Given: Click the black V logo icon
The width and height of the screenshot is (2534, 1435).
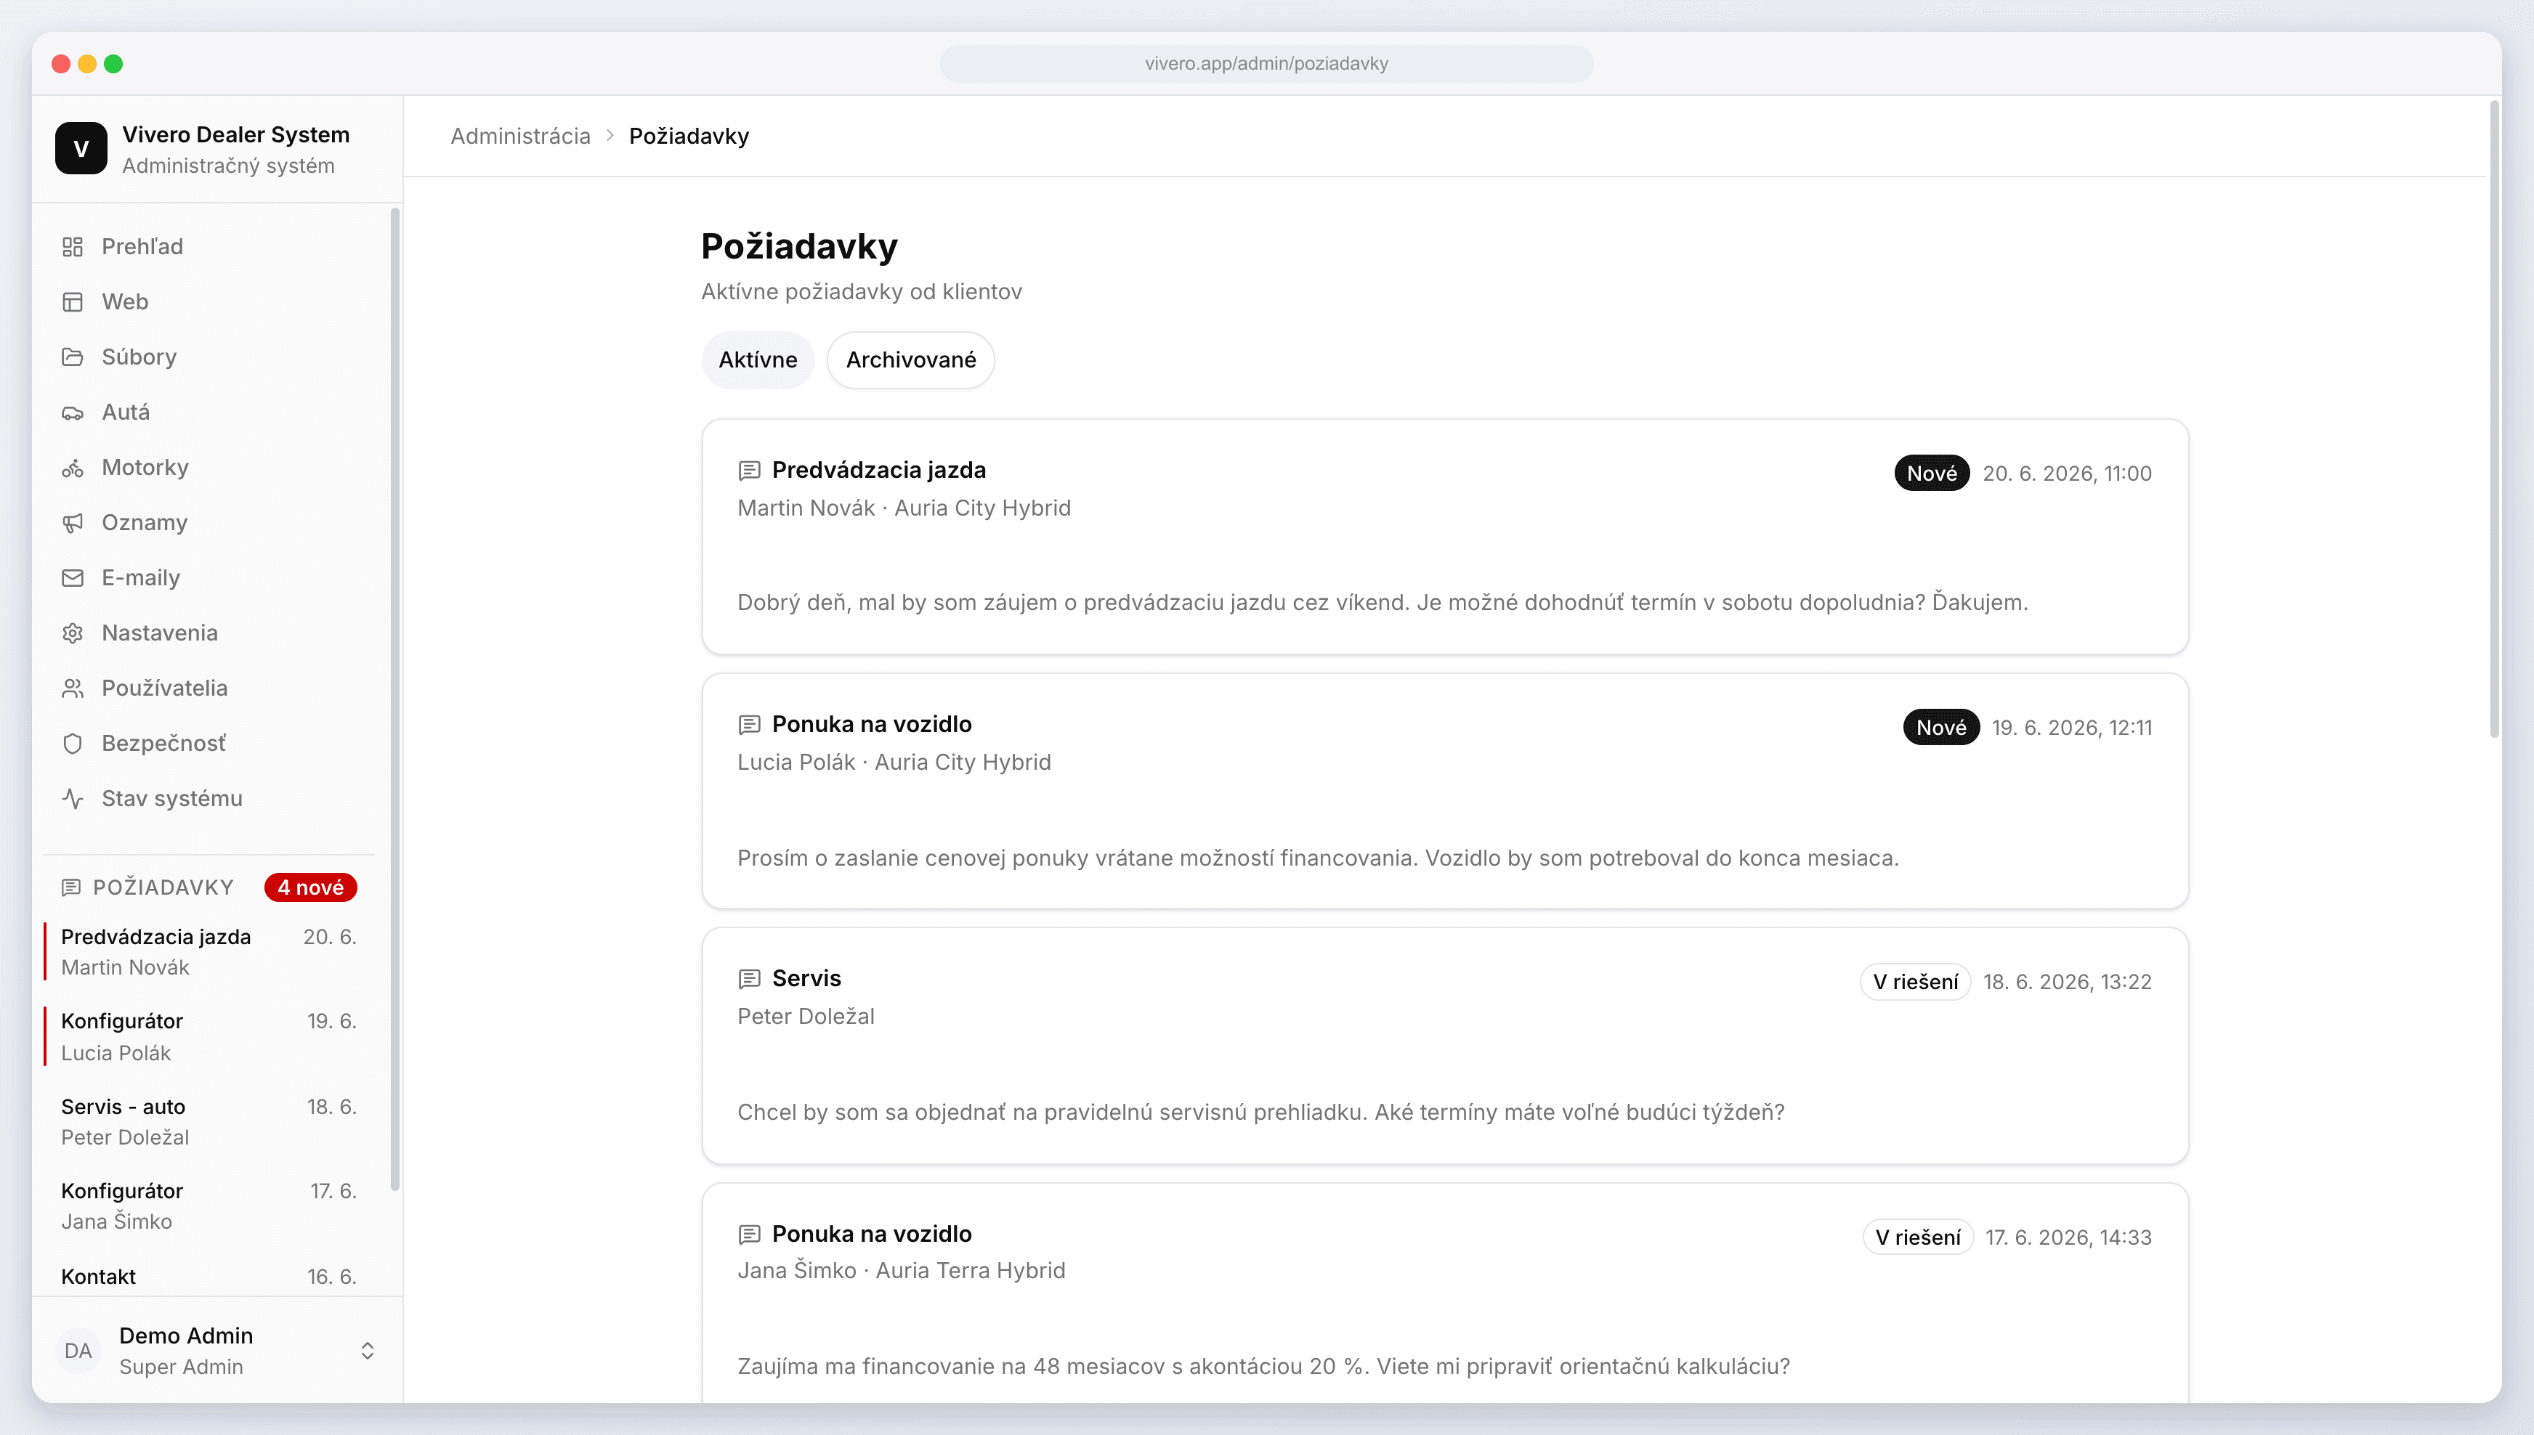Looking at the screenshot, I should [81, 149].
